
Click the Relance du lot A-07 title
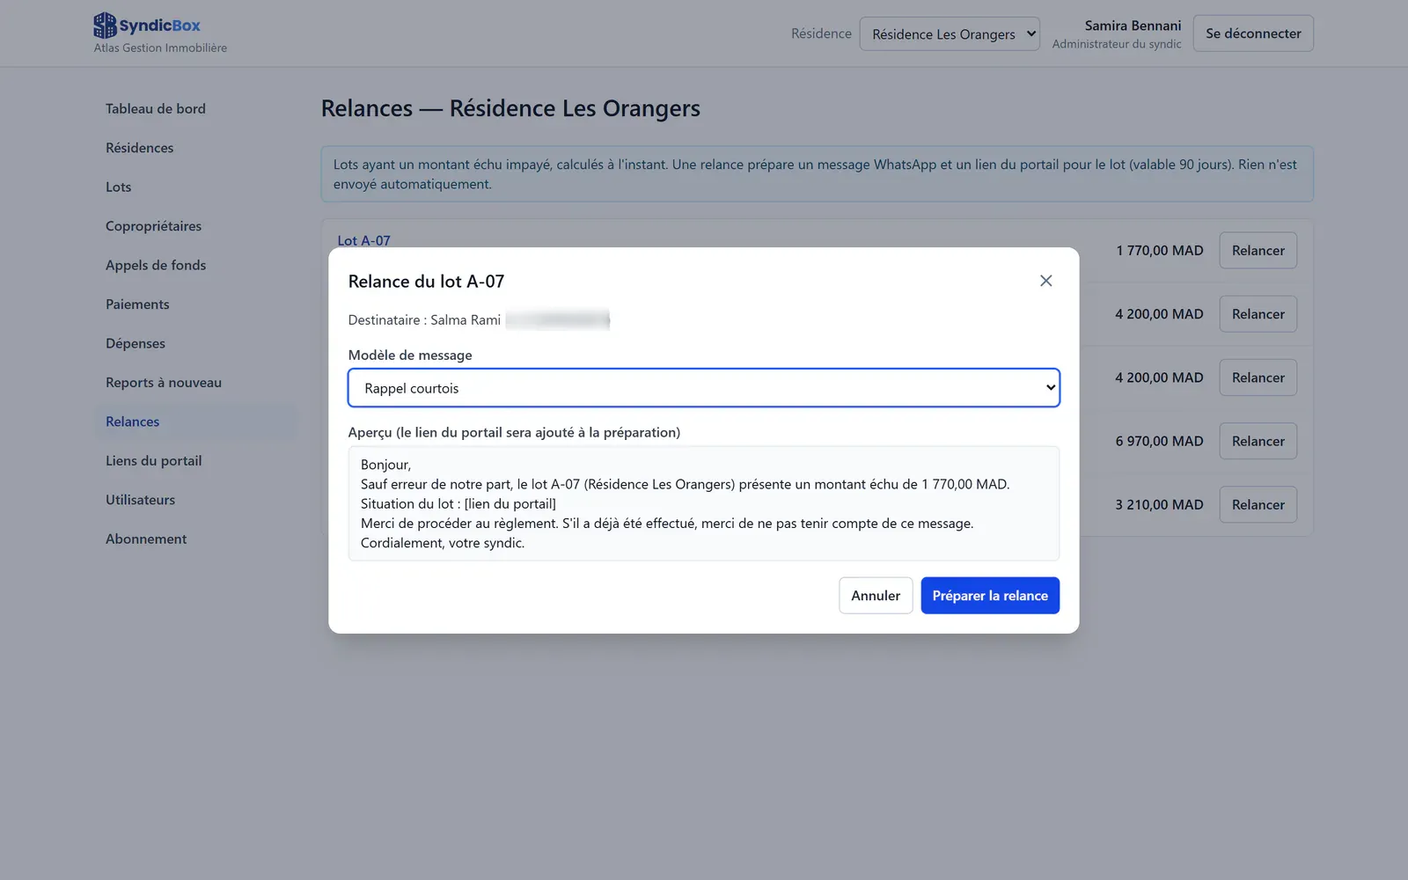[x=426, y=282]
